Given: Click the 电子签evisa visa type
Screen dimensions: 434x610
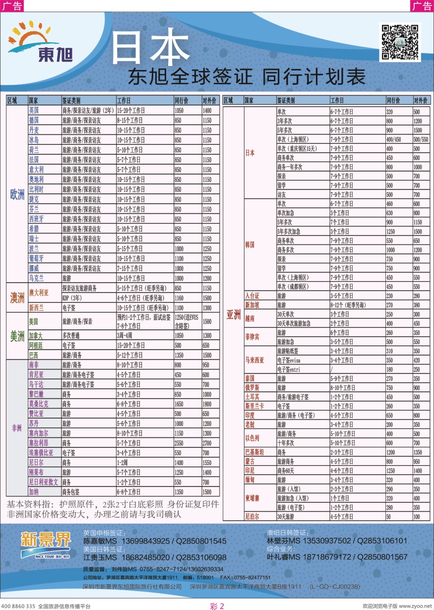Looking at the screenshot, I should [303, 361].
